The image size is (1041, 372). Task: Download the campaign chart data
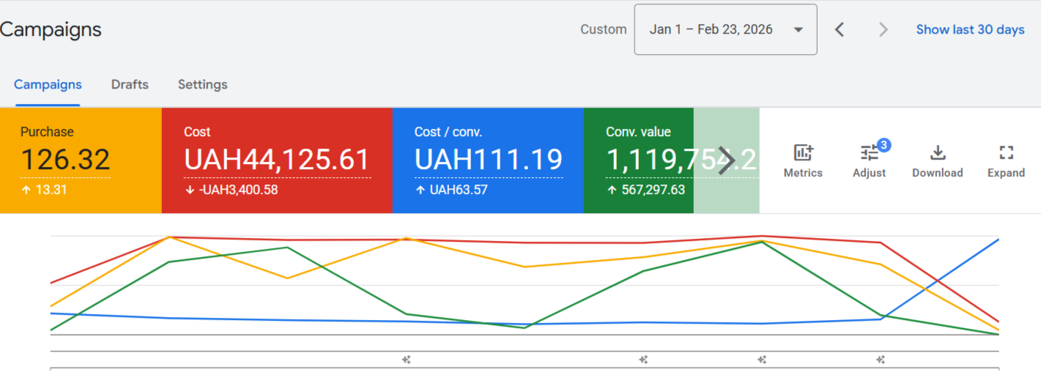pos(937,160)
